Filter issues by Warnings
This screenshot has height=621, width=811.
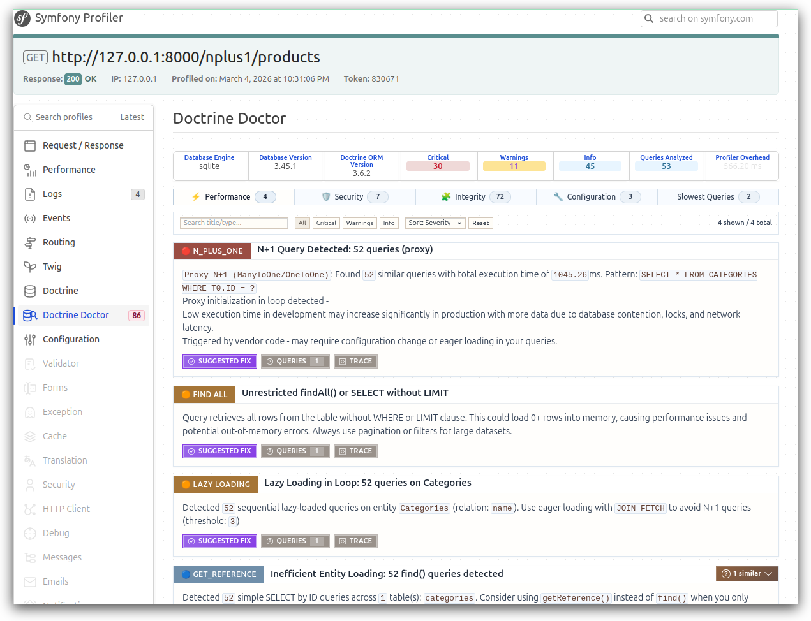(x=360, y=223)
